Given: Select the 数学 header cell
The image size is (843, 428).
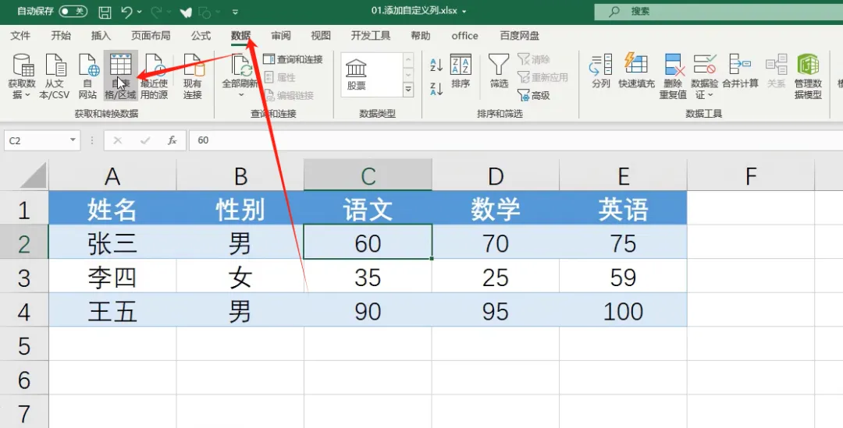Looking at the screenshot, I should coord(496,209).
